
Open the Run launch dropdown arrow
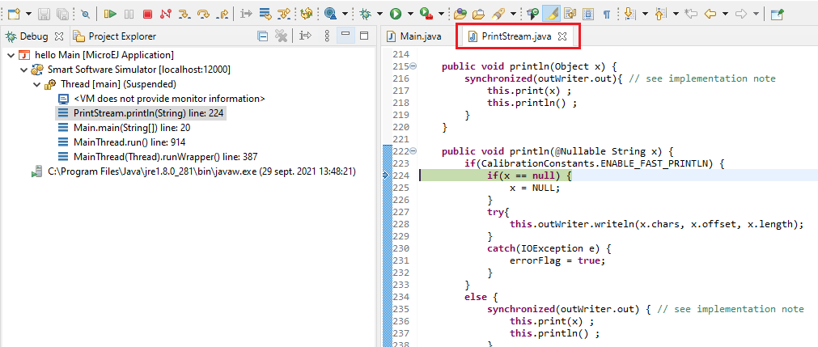(x=410, y=14)
